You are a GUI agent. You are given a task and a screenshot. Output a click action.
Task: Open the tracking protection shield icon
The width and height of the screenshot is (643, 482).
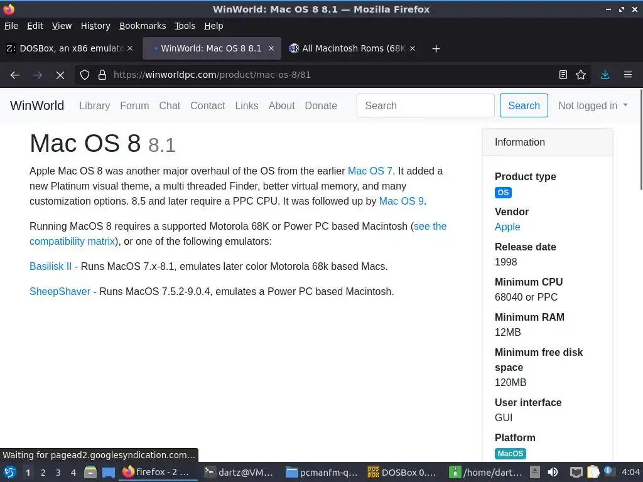coord(85,75)
